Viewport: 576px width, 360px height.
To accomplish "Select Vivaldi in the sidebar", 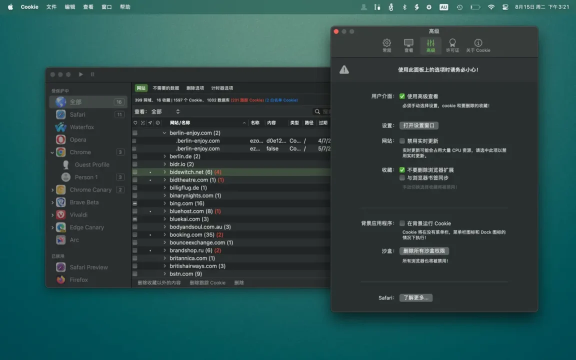I will click(x=88, y=214).
